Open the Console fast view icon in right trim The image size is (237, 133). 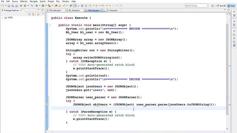coord(234,45)
